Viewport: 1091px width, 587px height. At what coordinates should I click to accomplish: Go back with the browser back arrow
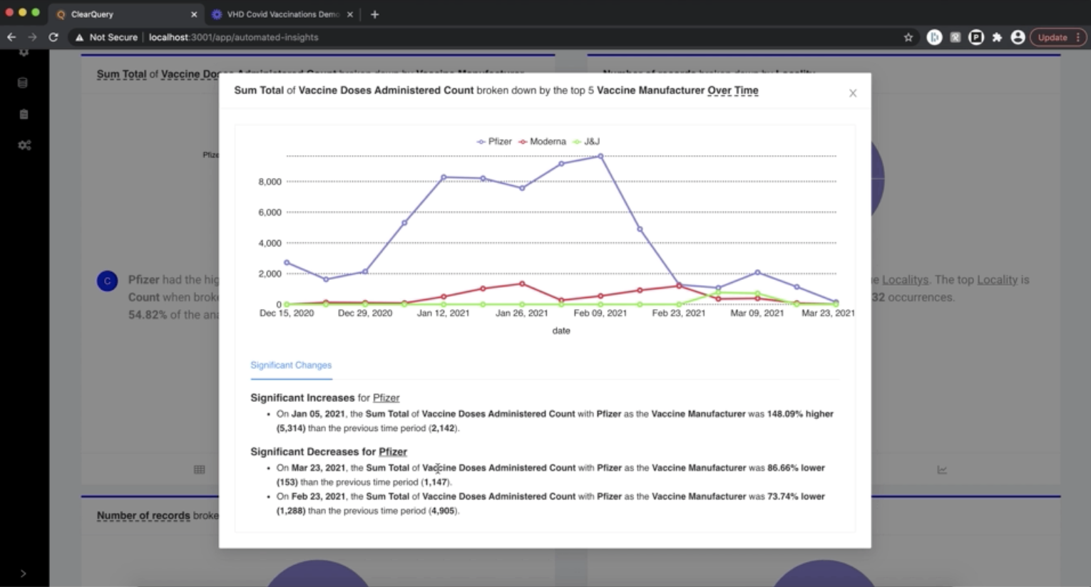11,37
